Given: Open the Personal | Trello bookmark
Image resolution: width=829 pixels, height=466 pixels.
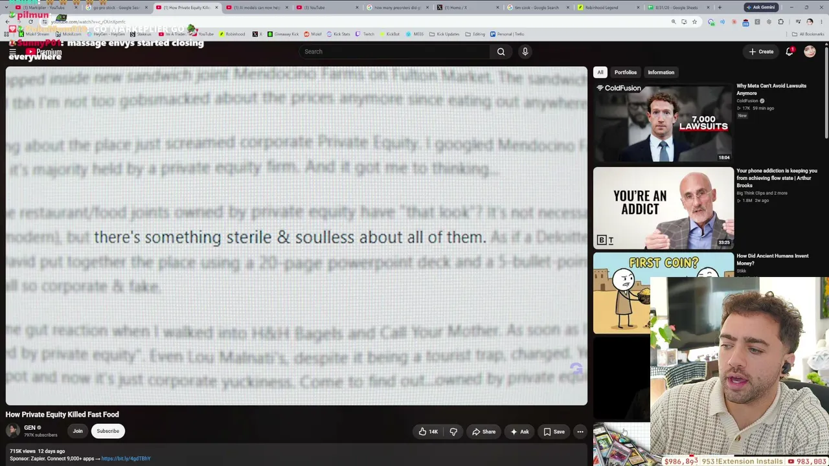Looking at the screenshot, I should pyautogui.click(x=507, y=34).
